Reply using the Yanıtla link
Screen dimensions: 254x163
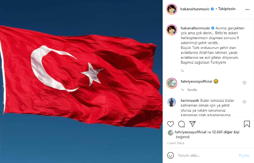[x=192, y=90]
